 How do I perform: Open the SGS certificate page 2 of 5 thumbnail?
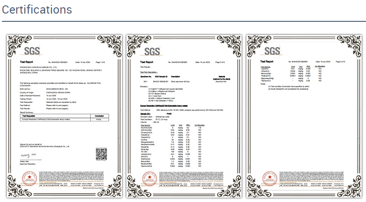pyautogui.click(x=184, y=116)
